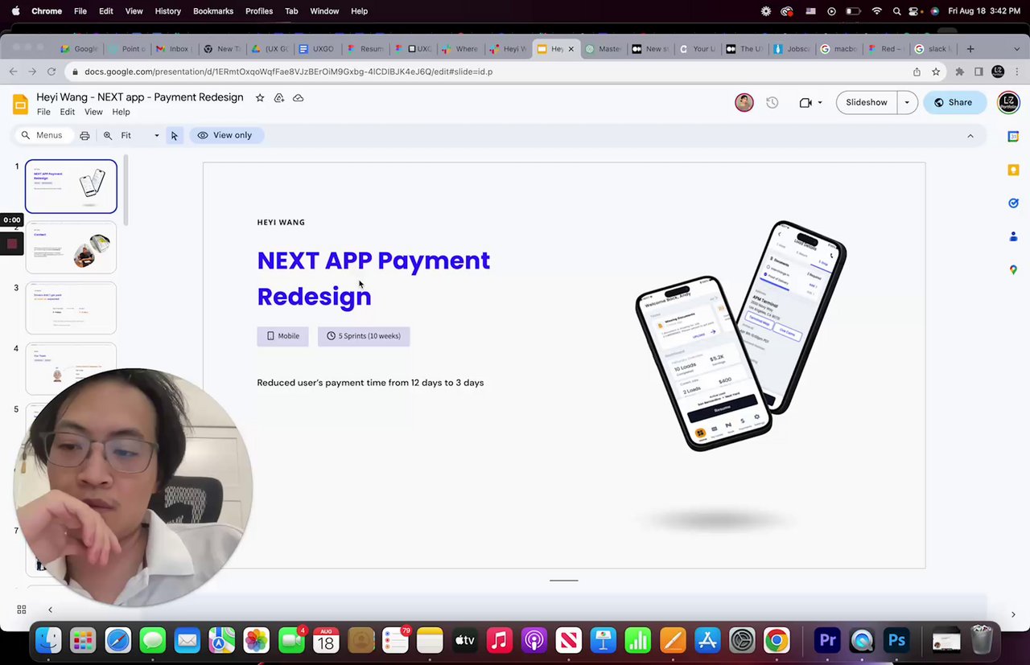Open the Google Slides home icon
The image size is (1030, 665).
tap(20, 104)
